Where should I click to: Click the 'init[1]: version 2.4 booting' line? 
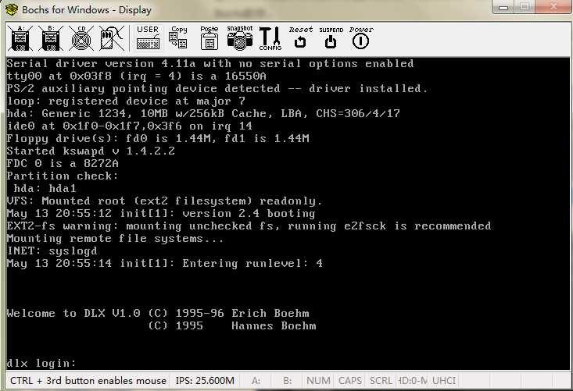click(161, 213)
